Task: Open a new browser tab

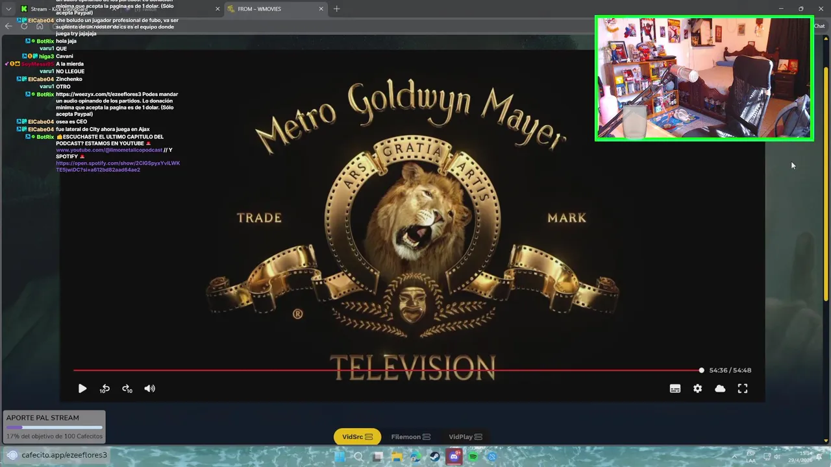Action: (336, 9)
